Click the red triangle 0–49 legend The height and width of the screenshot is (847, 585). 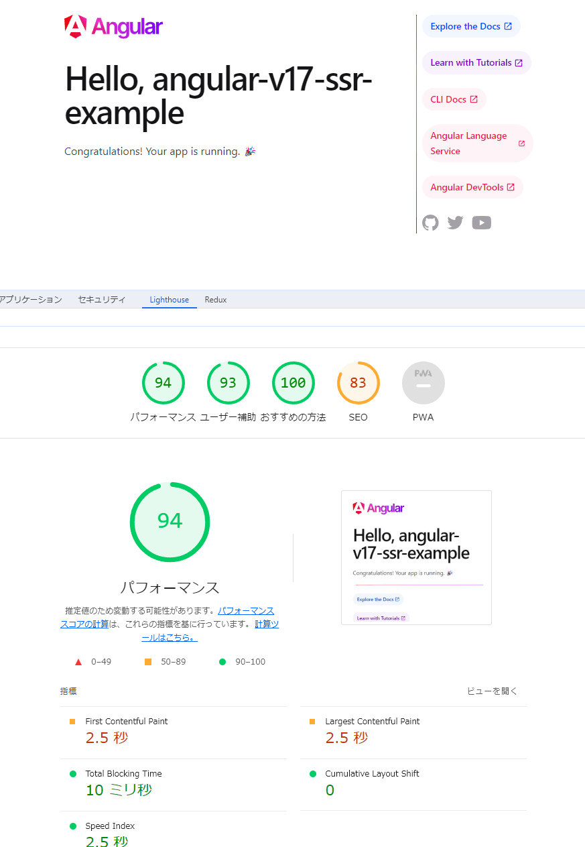pos(93,662)
